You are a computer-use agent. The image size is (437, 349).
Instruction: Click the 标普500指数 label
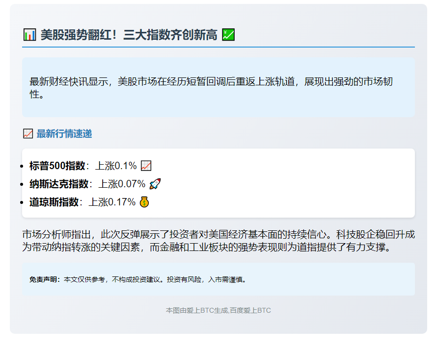pyautogui.click(x=57, y=166)
